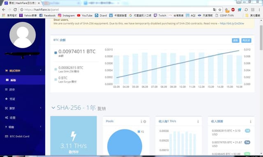This screenshot has width=263, height=157.
Task: Reload the page with the refresh icon
Action: (15, 10)
